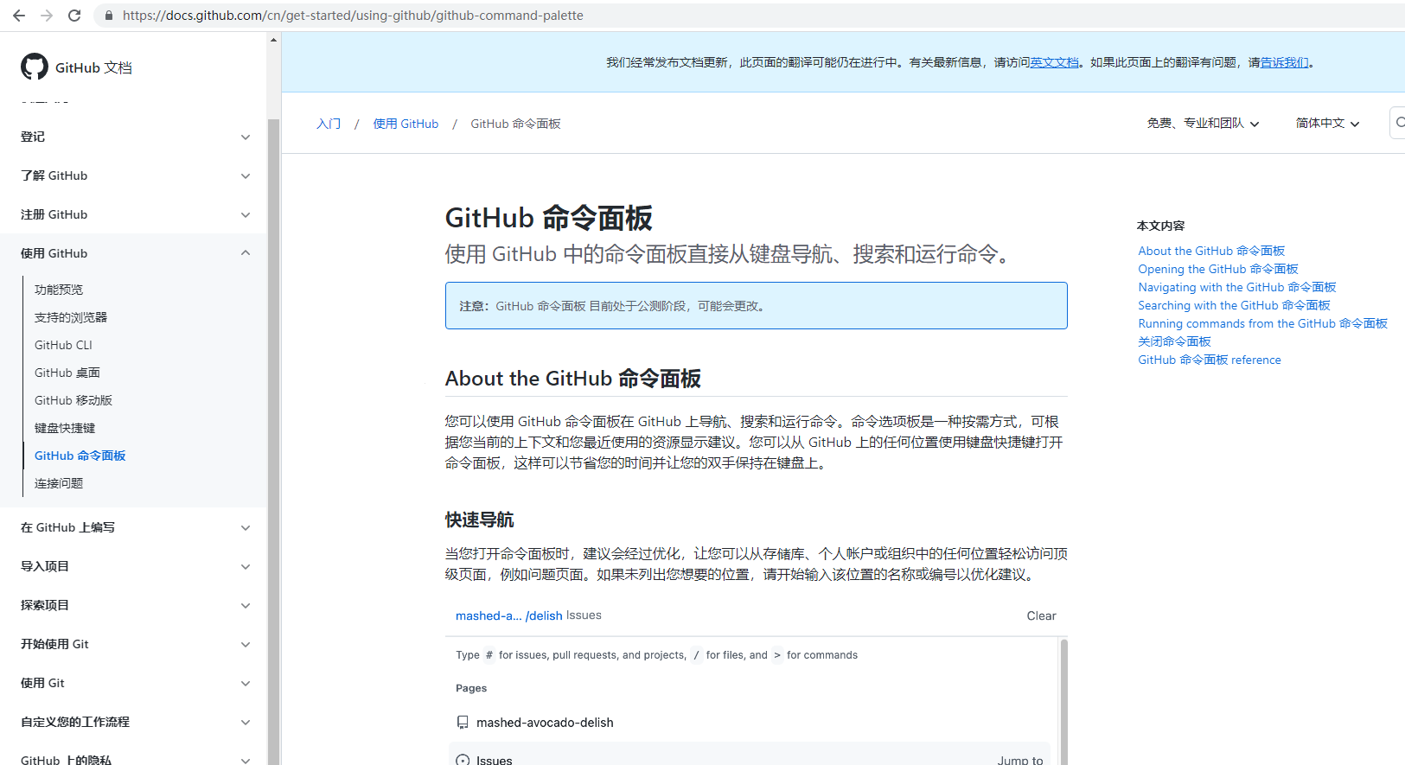Open the GitHub CLI sidebar page
This screenshot has width=1405, height=765.
(63, 345)
